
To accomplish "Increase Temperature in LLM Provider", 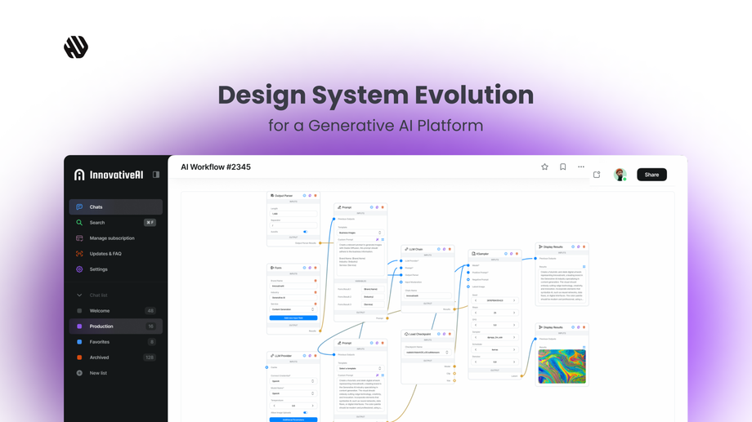I will pyautogui.click(x=313, y=406).
